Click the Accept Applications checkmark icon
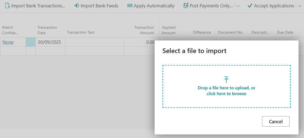 pos(250,6)
